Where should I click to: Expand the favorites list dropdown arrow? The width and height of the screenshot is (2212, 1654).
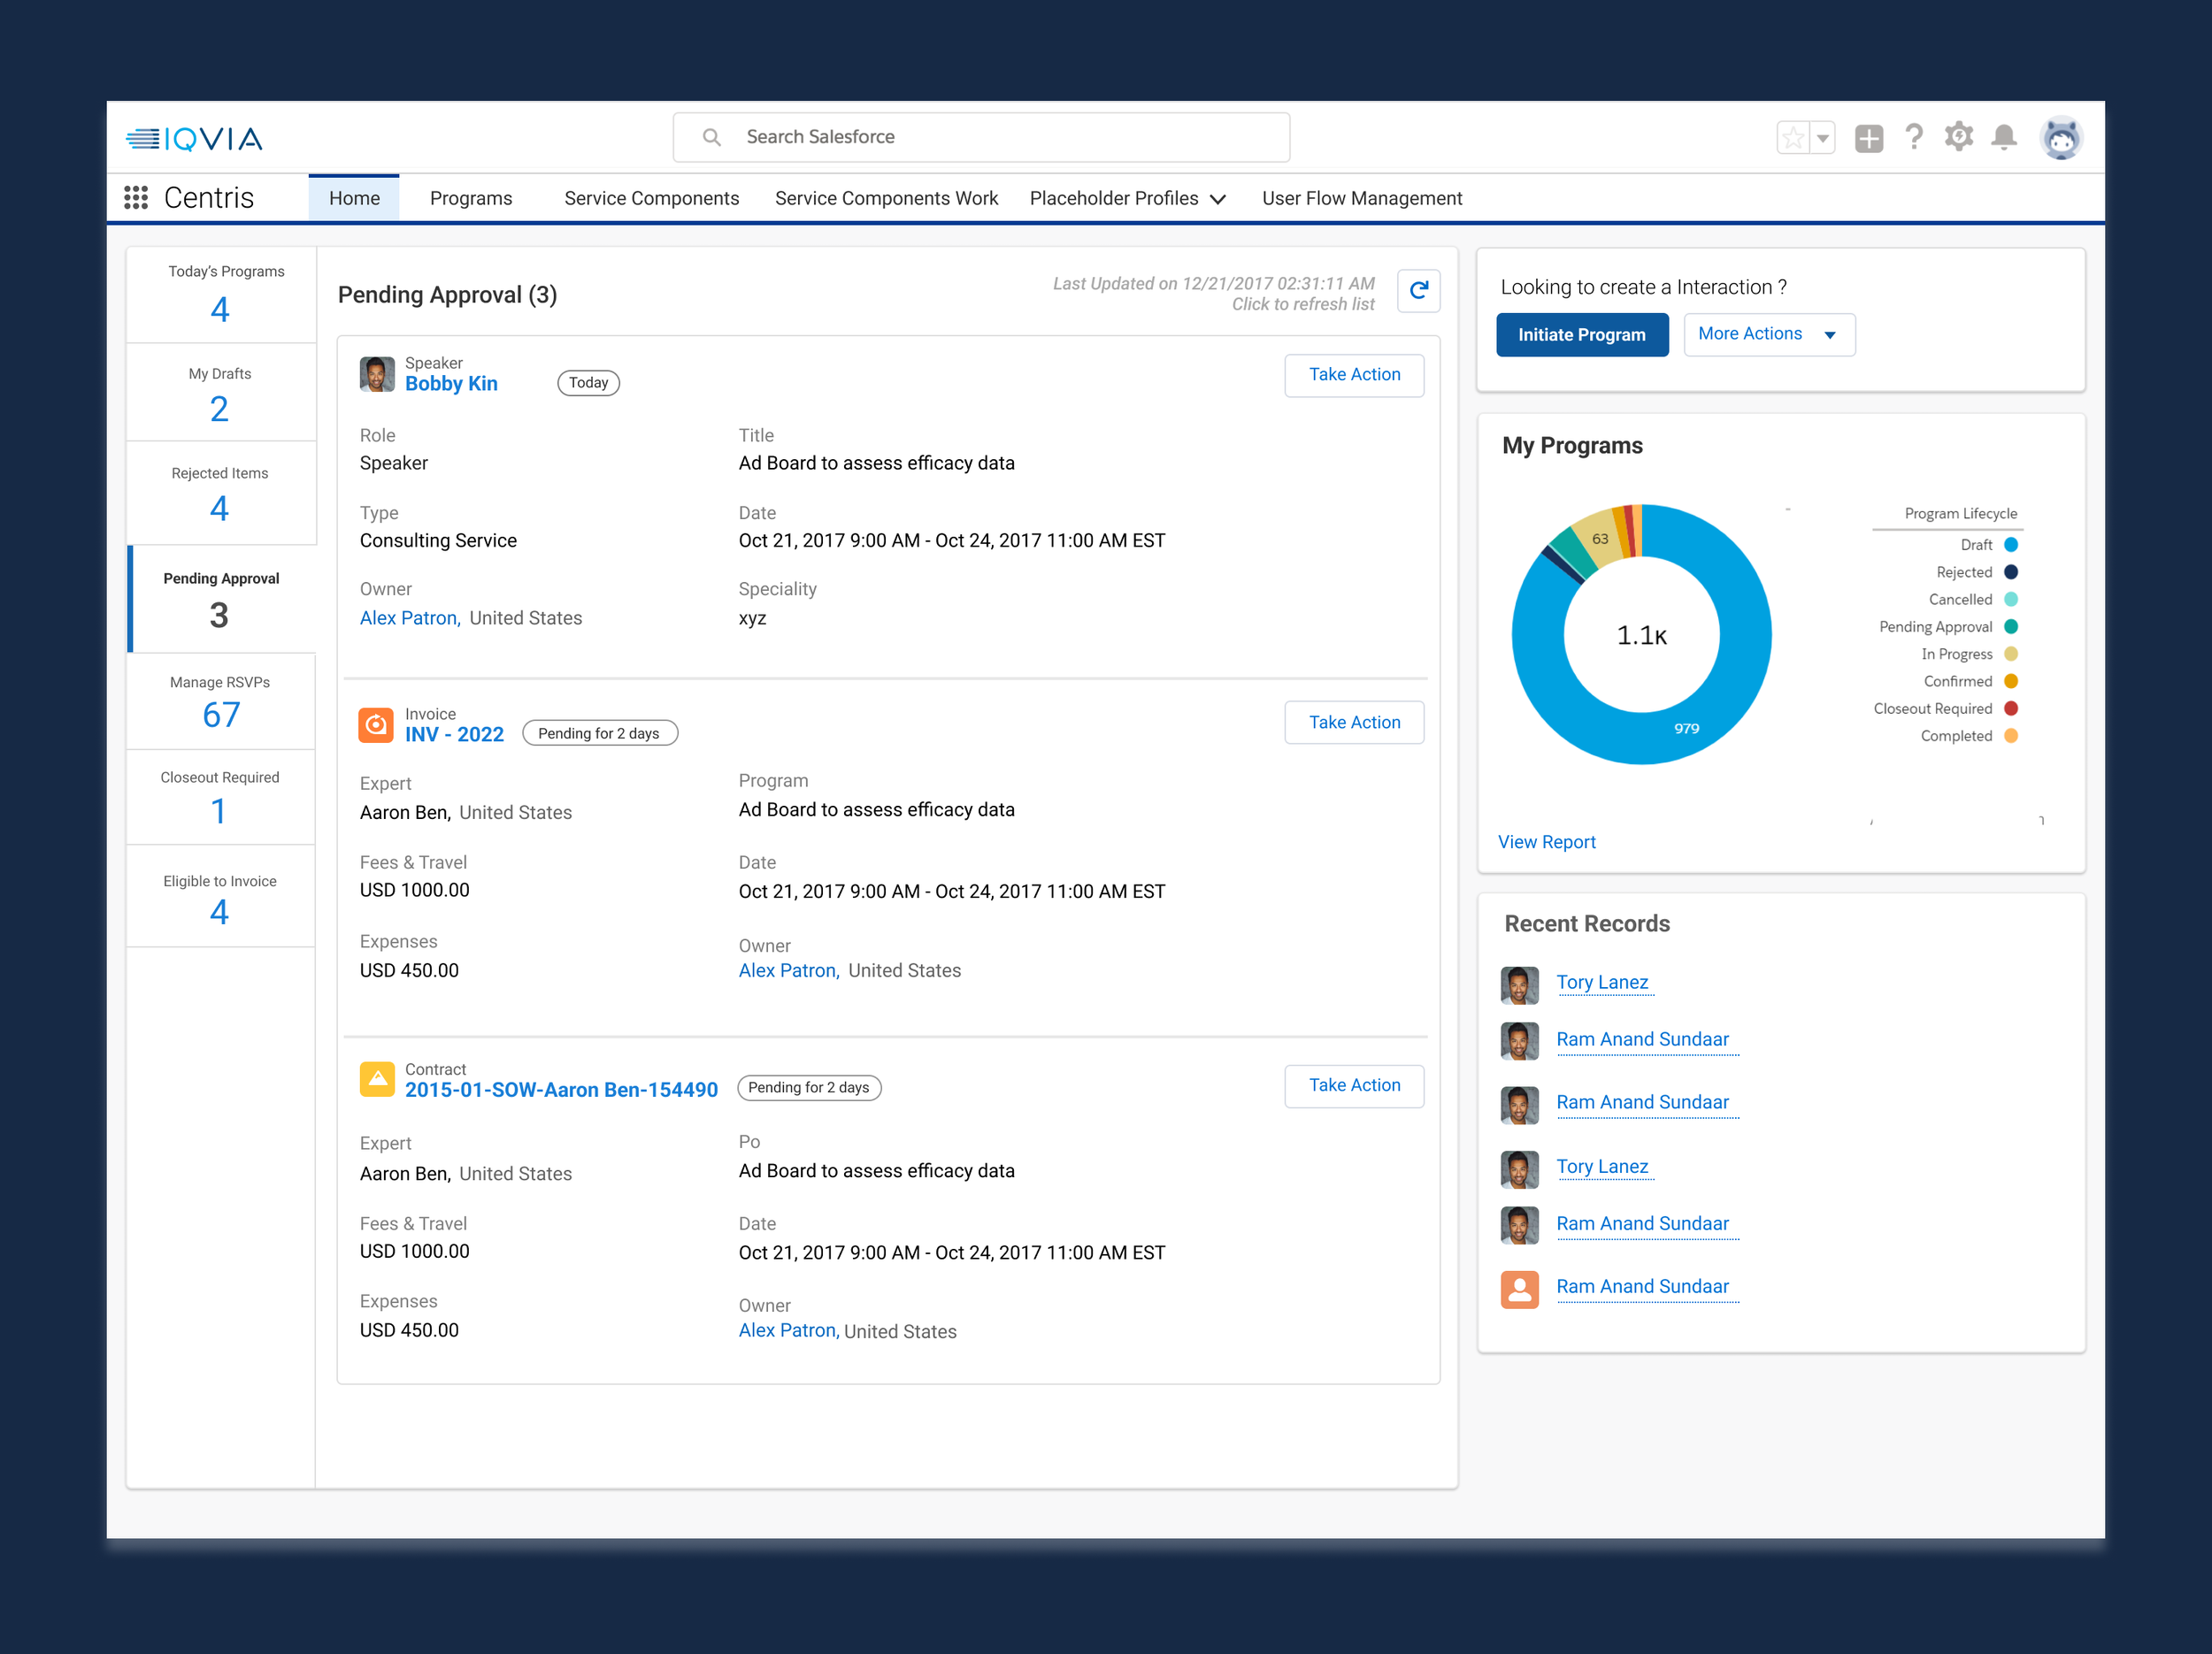[1823, 138]
